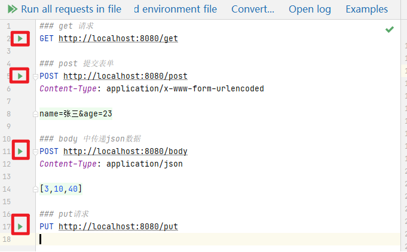
Task: Run the GET localhost:8080/get request
Action: point(20,39)
